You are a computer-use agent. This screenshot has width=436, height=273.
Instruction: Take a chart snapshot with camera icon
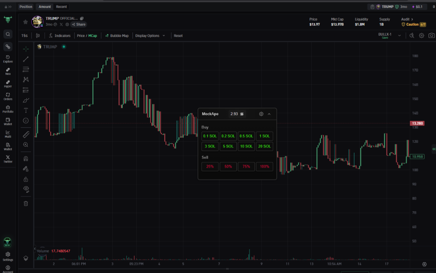pos(432,35)
